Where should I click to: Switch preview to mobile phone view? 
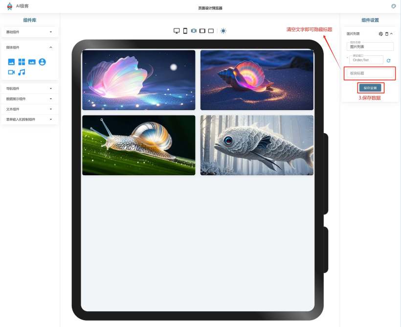185,31
